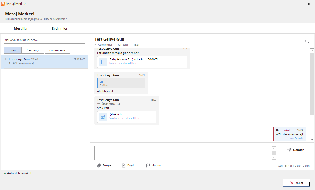Click the paper plane send icon
This screenshot has height=190, width=315.
[289, 150]
